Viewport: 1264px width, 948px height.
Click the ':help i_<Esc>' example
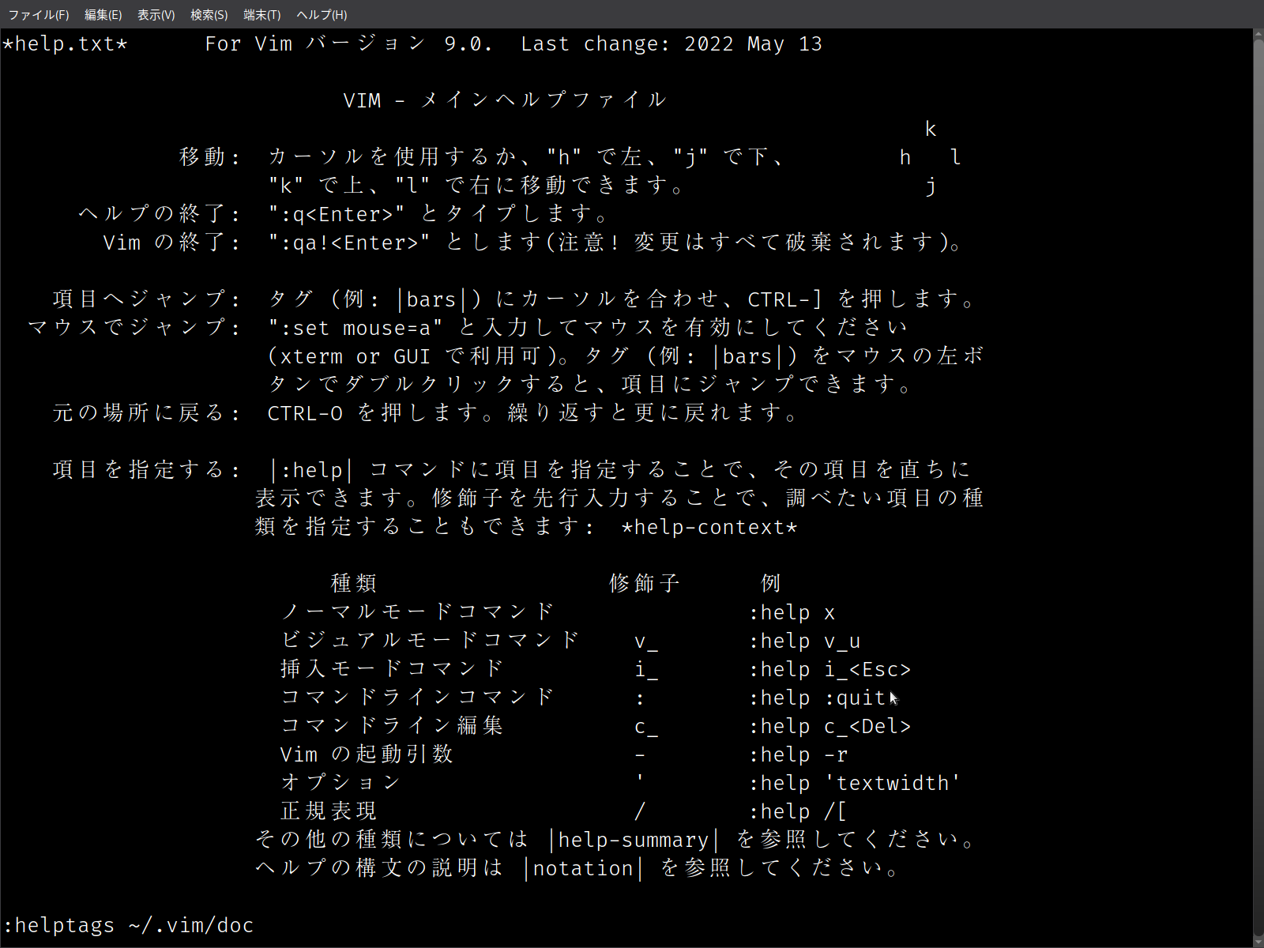point(829,669)
